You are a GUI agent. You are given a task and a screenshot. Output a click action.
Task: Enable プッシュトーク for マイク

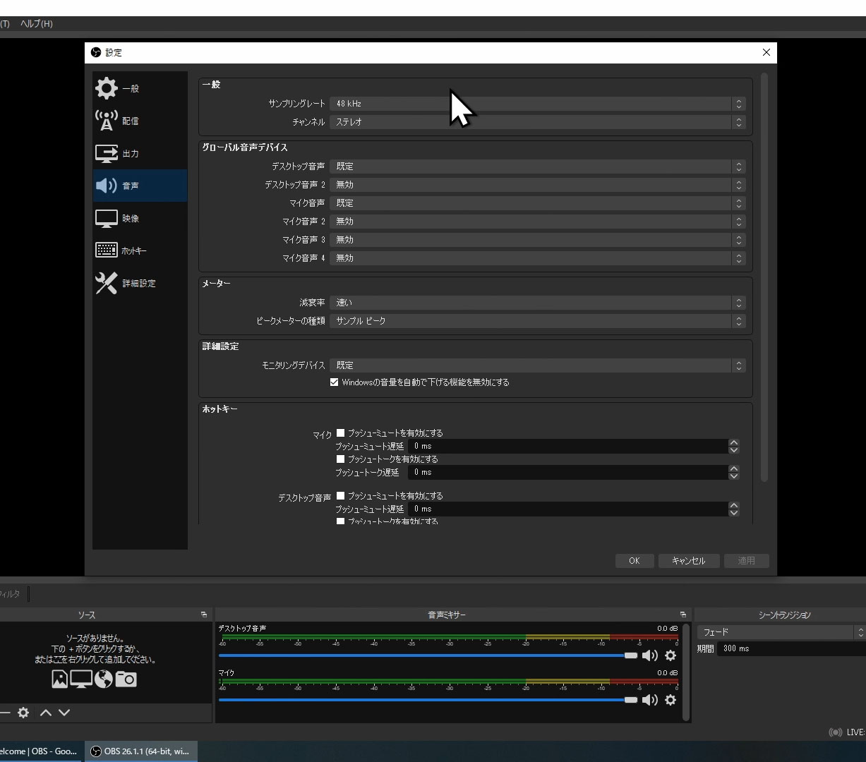340,459
